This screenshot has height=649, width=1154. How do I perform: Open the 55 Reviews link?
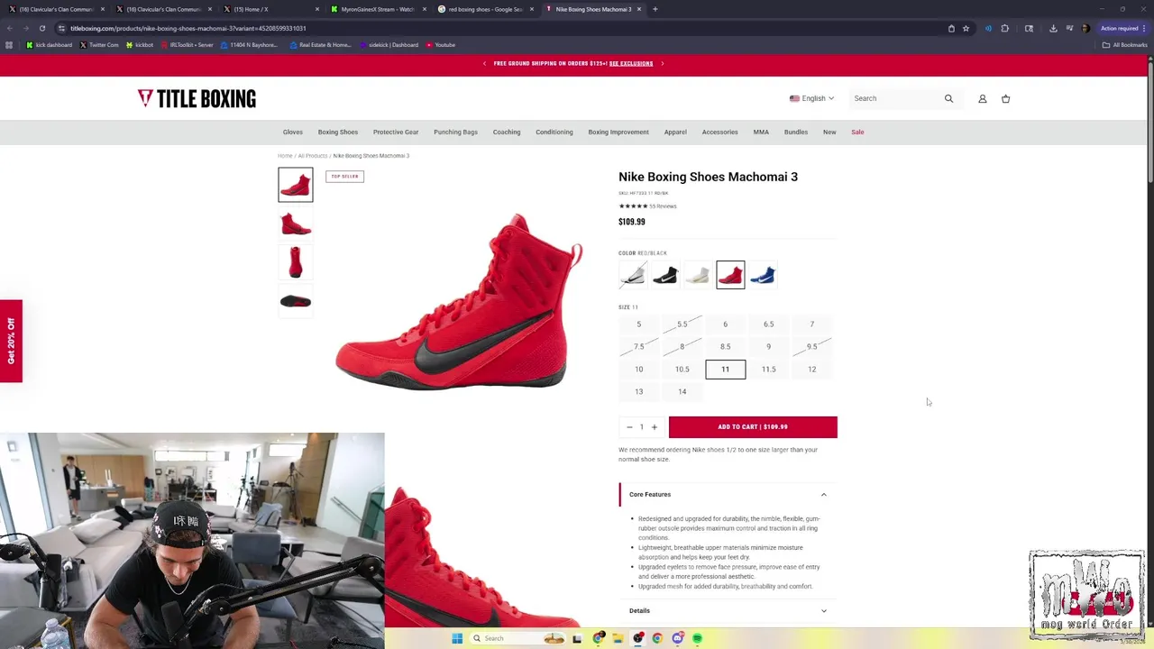(663, 206)
